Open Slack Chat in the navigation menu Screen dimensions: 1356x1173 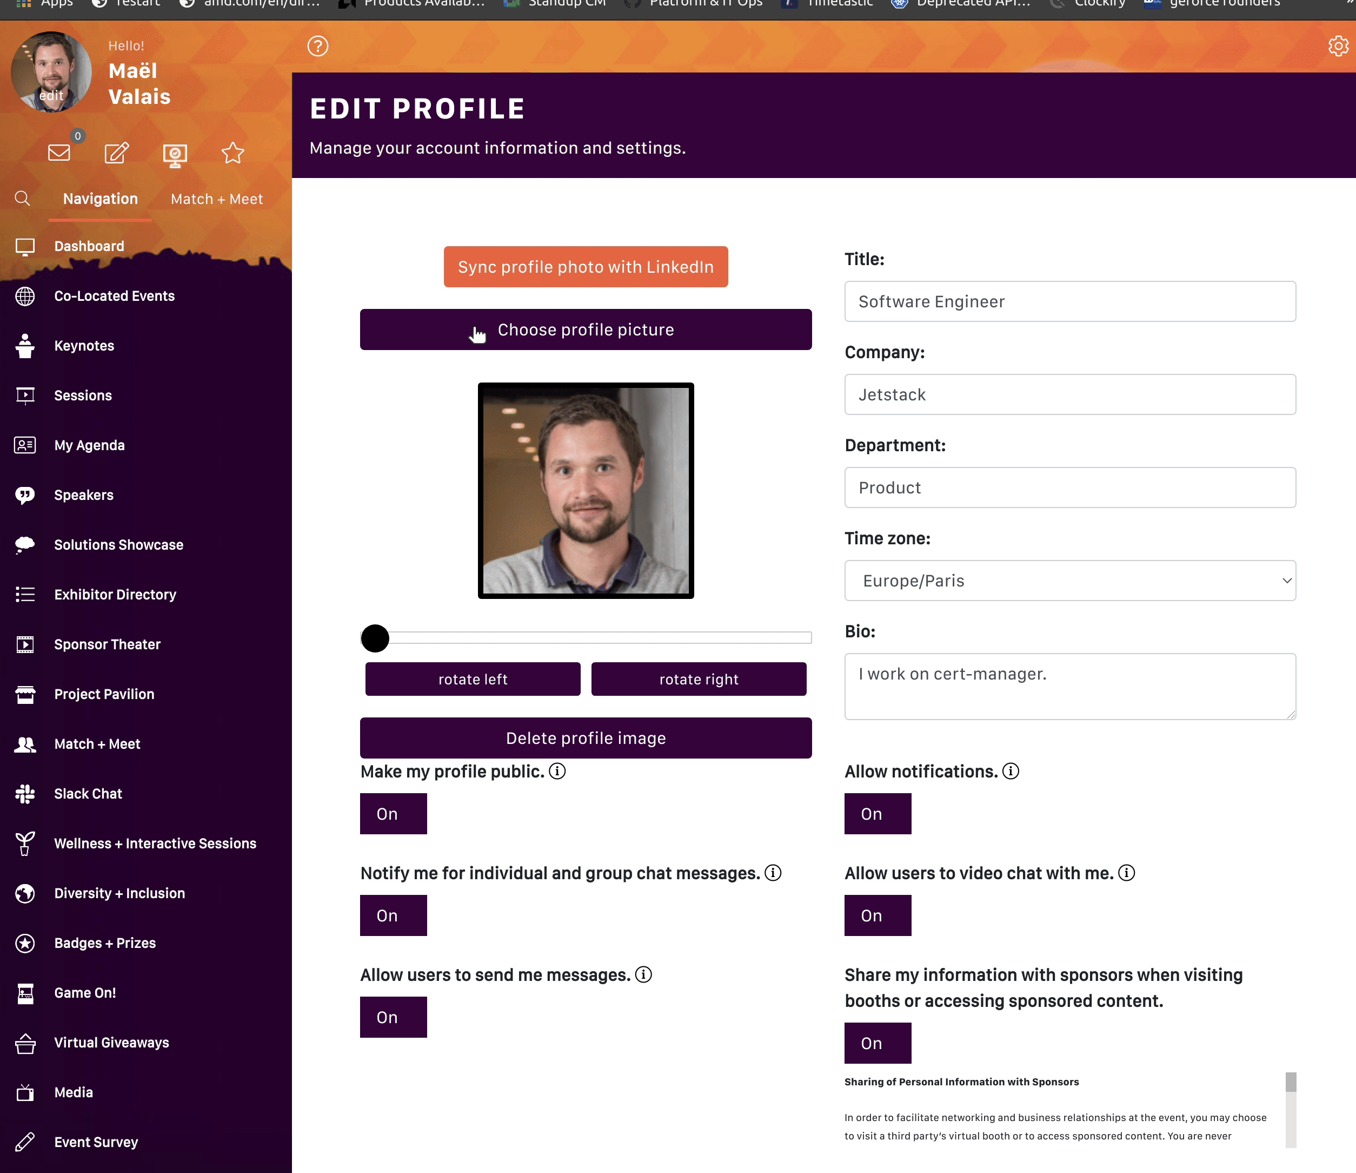(88, 793)
